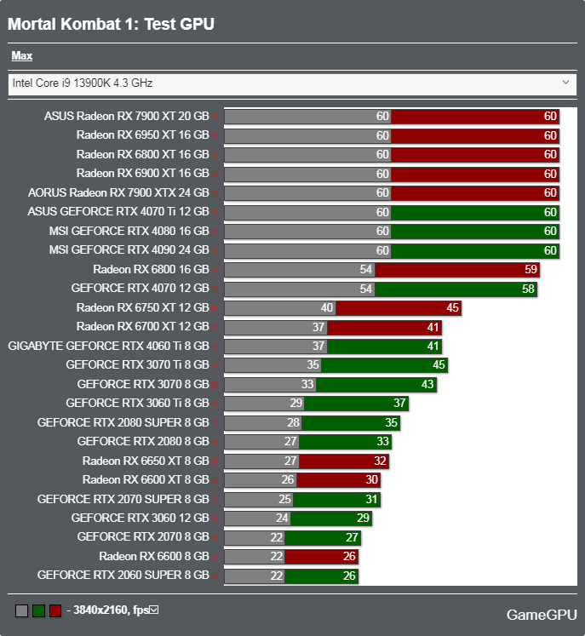
Task: Click the gray legend color swatch
Action: 21,610
